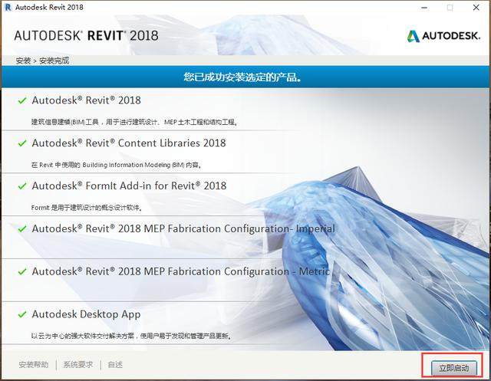Screen dimensions: 491x381
Task: Open the 安装帮助 link
Action: point(34,364)
